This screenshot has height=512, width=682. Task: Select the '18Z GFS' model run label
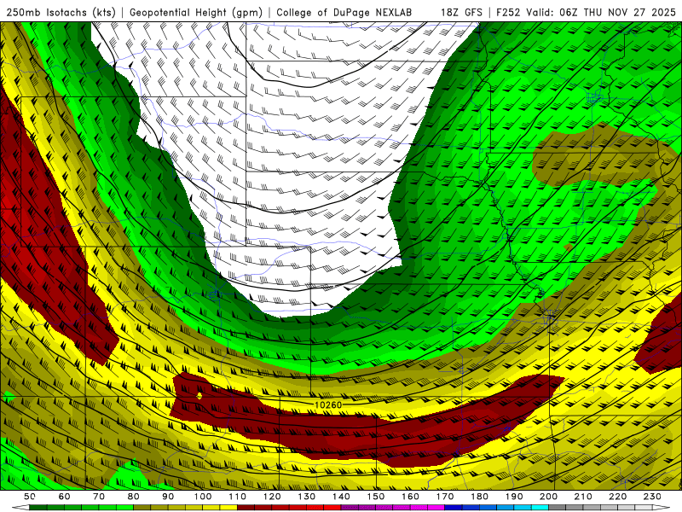pyautogui.click(x=461, y=12)
